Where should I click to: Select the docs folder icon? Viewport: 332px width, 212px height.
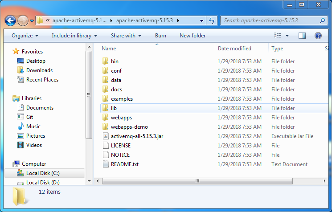coord(106,89)
